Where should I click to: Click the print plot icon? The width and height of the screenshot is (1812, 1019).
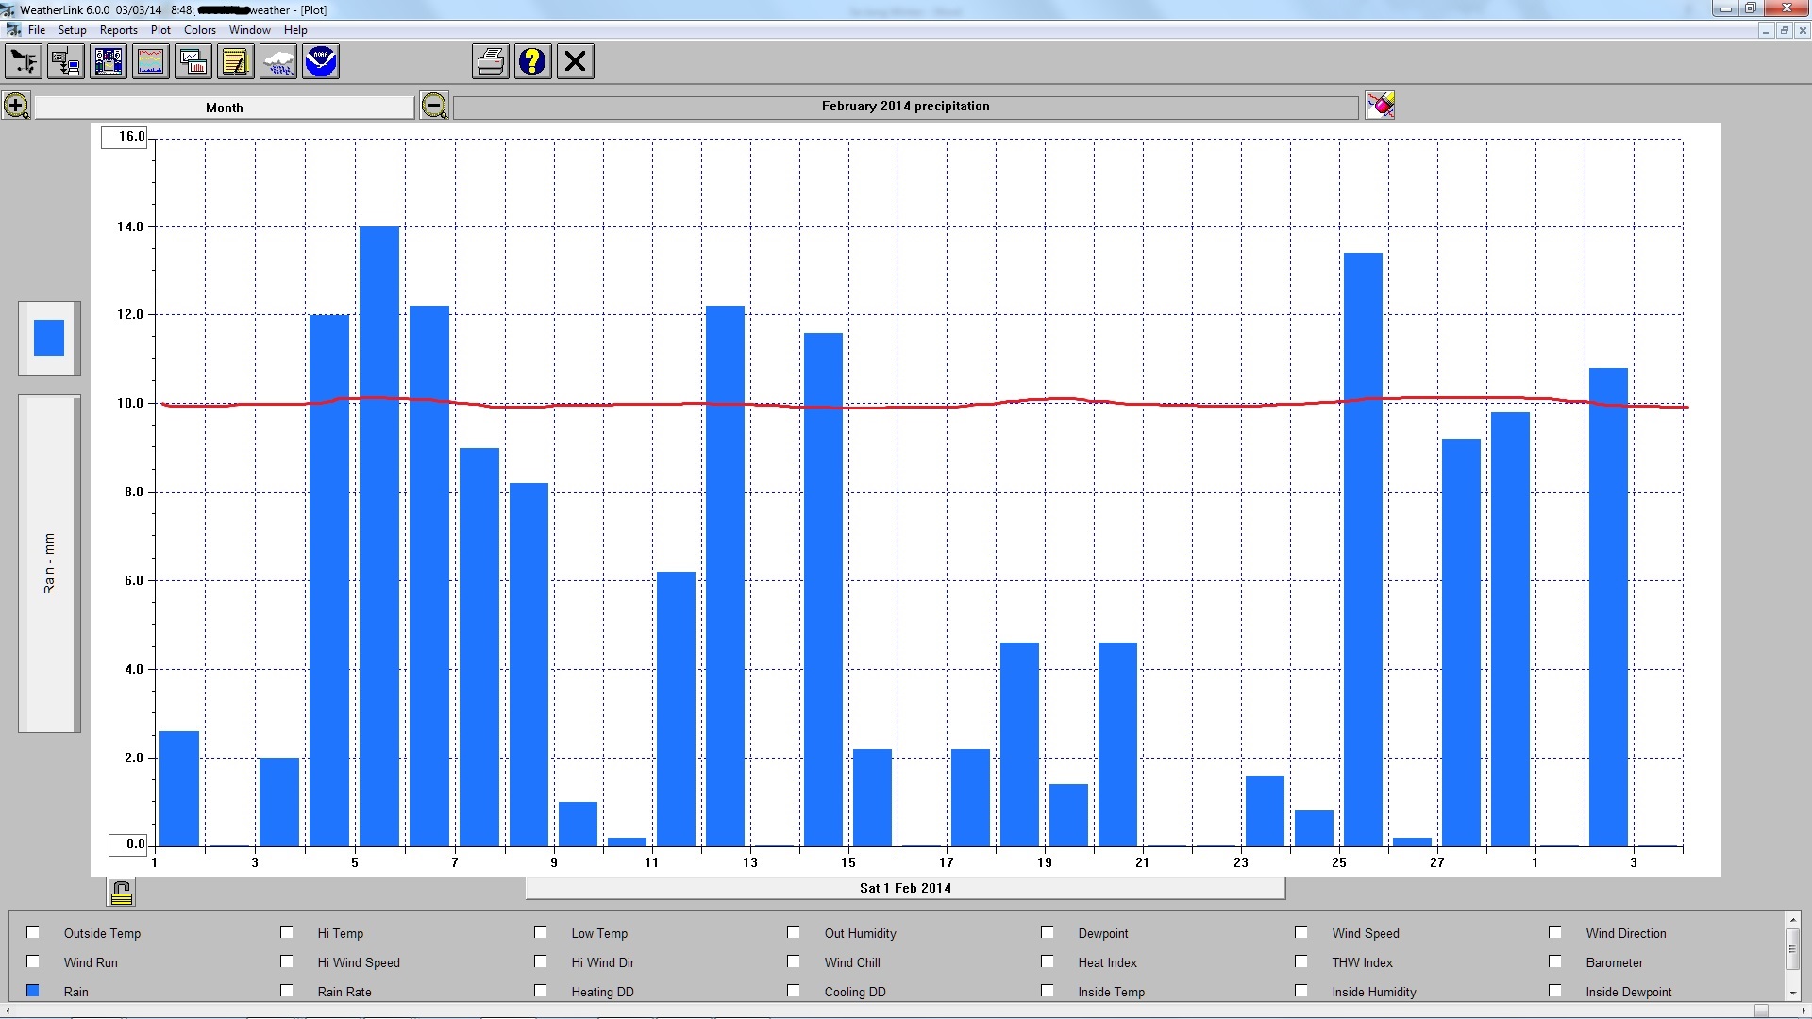point(491,62)
